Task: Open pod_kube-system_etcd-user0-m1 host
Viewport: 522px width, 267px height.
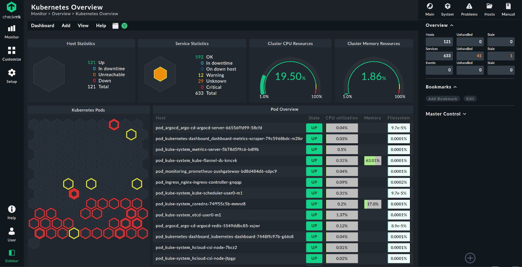Action: point(188,215)
